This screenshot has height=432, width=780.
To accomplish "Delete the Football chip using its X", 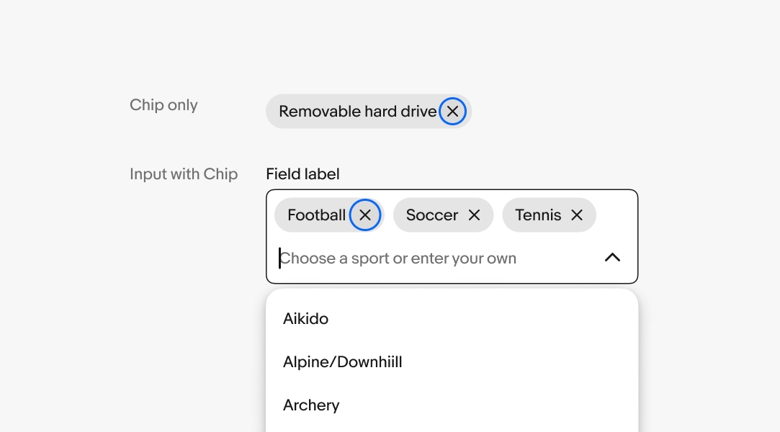I will click(365, 215).
